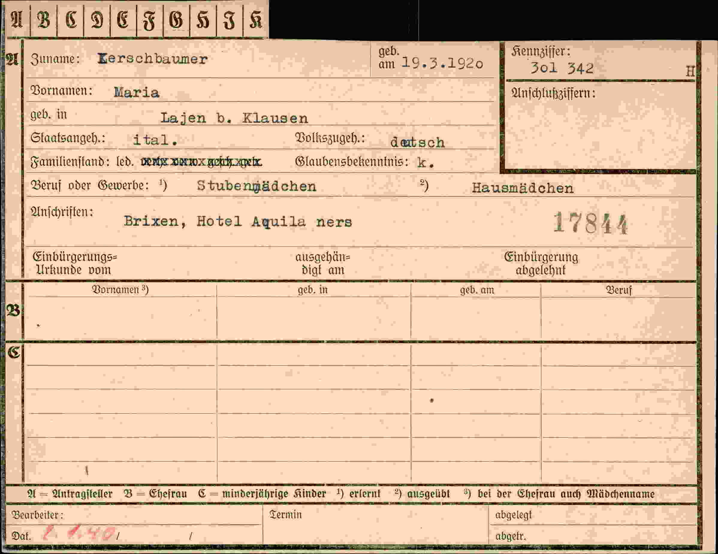Viewport: 718px width, 554px height.
Task: Click the index tab letter D
Action: pyautogui.click(x=97, y=20)
